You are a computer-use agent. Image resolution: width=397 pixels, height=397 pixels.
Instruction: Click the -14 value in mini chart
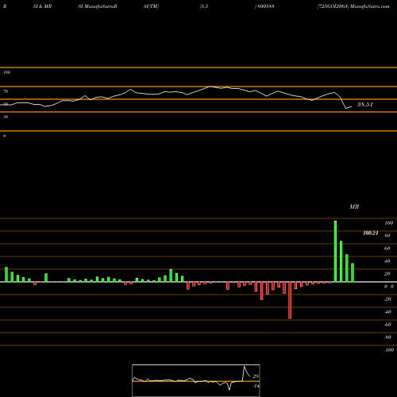click(x=256, y=386)
